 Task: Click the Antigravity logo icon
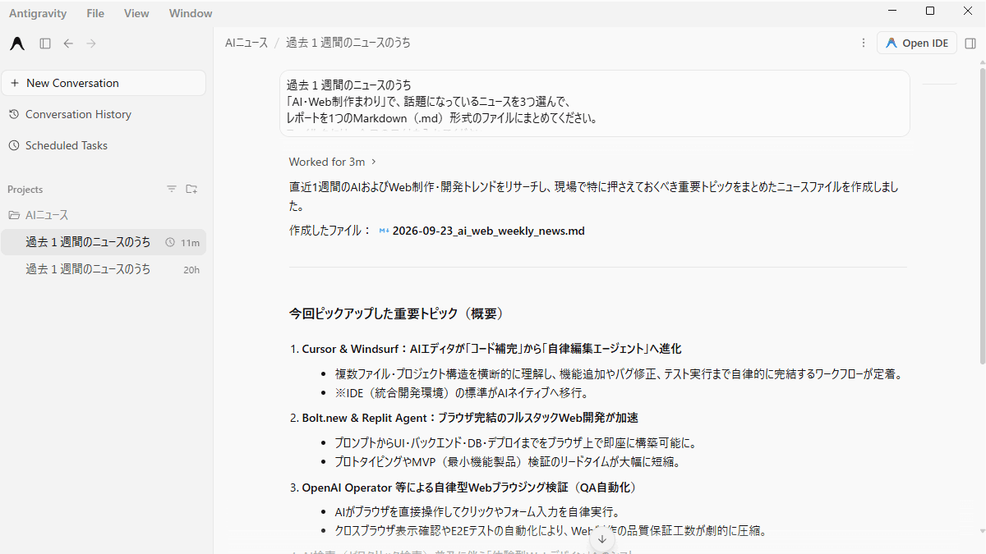point(17,43)
